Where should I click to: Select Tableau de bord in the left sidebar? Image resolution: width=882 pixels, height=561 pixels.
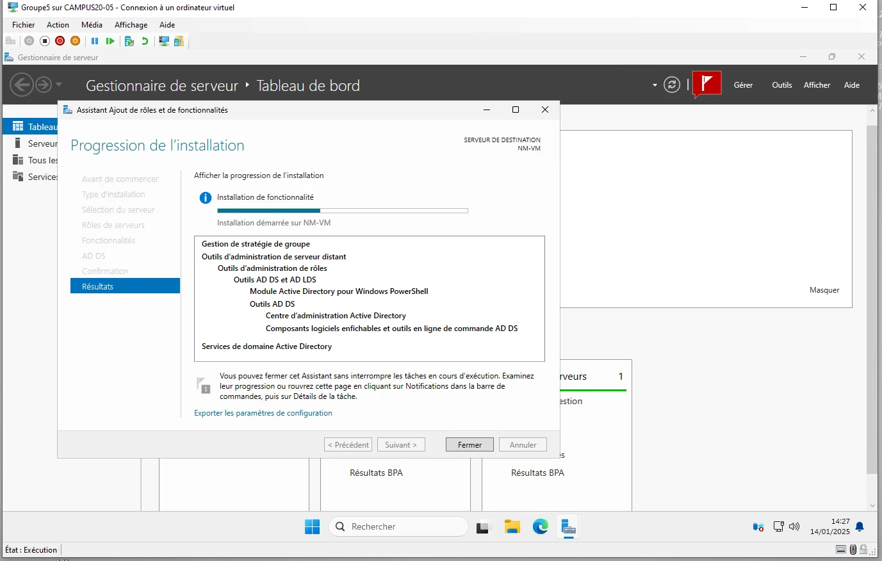[x=31, y=127]
